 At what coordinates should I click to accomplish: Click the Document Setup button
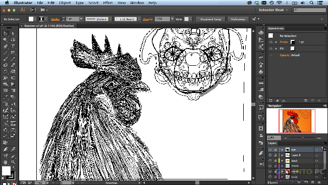210,19
